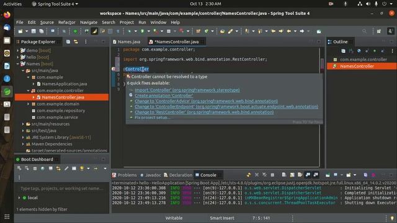The image size is (397, 223).
Task: Click the New Java Class icon
Action: [x=207, y=31]
